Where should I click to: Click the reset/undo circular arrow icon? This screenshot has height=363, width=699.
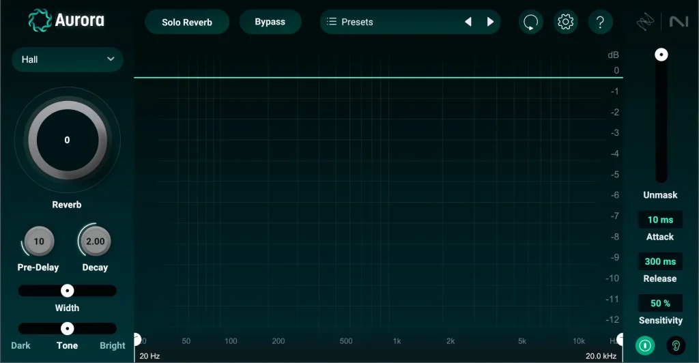[x=530, y=22]
